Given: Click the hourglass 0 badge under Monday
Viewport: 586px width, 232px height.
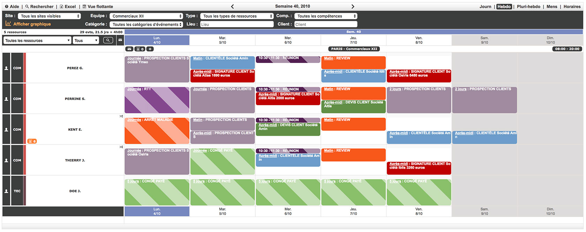Looking at the screenshot, I should click(x=140, y=49).
